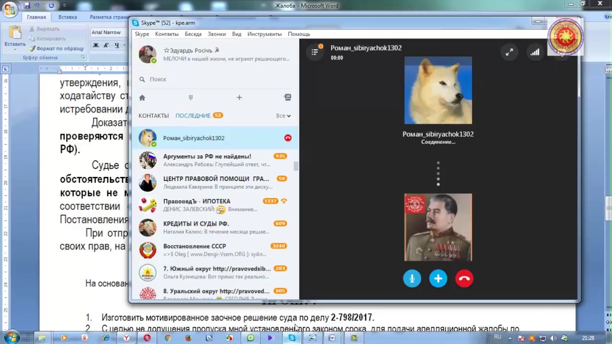Toggle bold Ж formatting in Word
Screen dimensions: 612x344
pos(96,45)
